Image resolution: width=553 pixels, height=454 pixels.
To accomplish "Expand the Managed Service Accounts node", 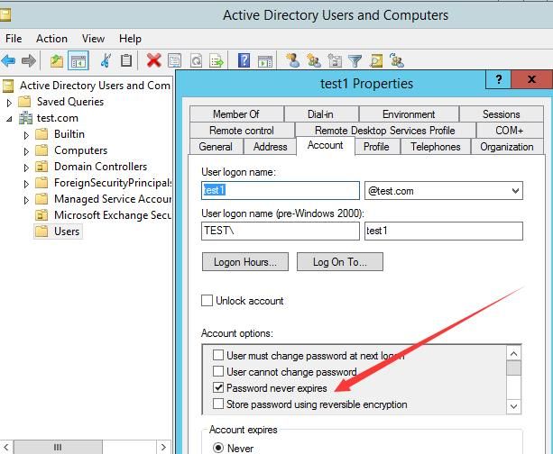I will coord(26,200).
